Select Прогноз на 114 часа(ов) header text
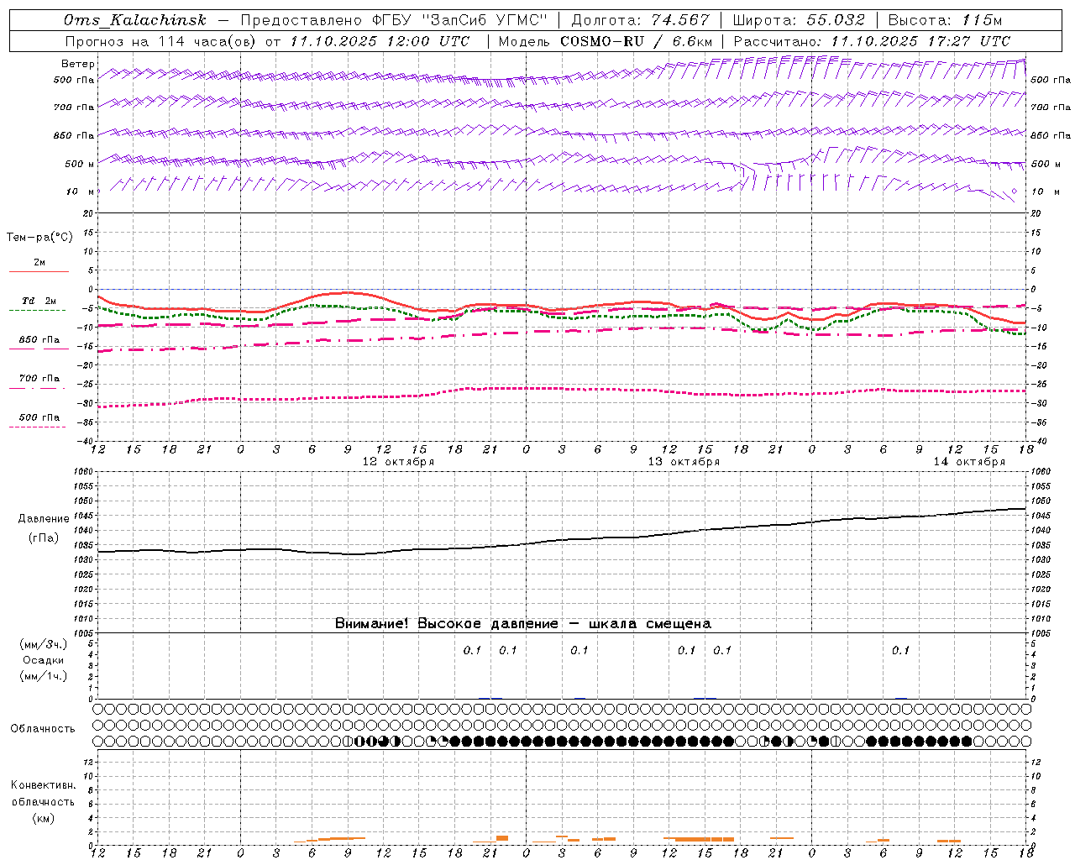The width and height of the screenshot is (1075, 860). [x=161, y=41]
